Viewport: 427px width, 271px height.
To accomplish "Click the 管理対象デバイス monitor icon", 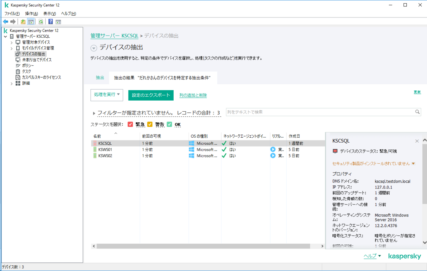I will [18, 42].
